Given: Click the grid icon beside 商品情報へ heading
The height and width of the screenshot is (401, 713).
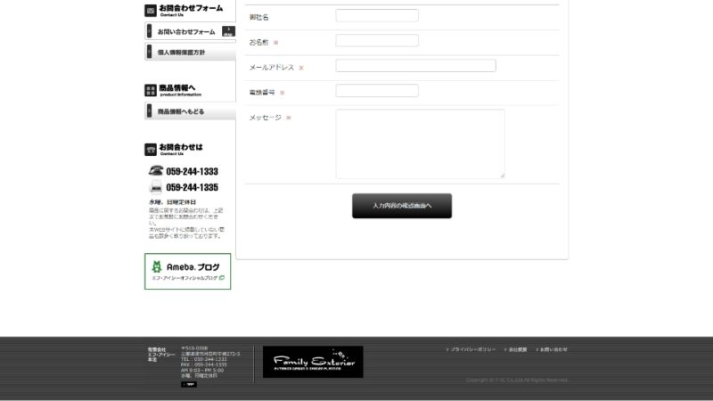Looking at the screenshot, I should click(151, 90).
